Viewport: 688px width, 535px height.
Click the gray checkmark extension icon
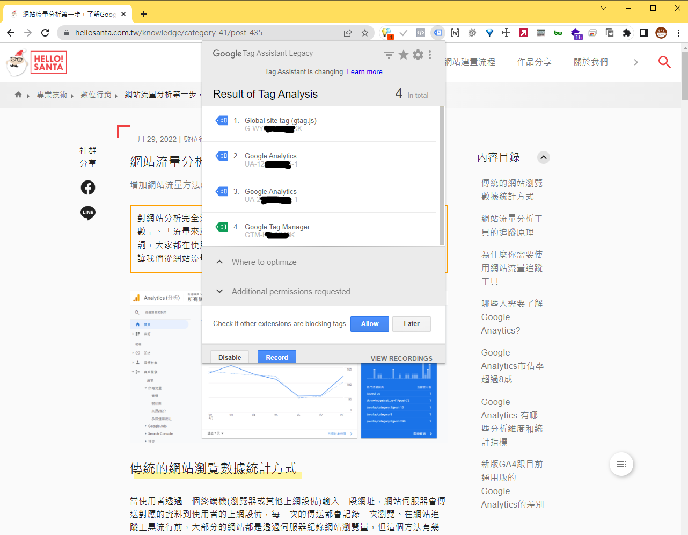[404, 33]
